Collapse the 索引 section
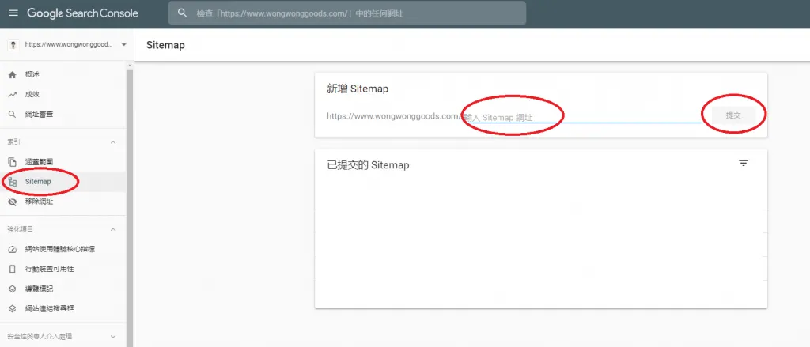 (x=112, y=142)
